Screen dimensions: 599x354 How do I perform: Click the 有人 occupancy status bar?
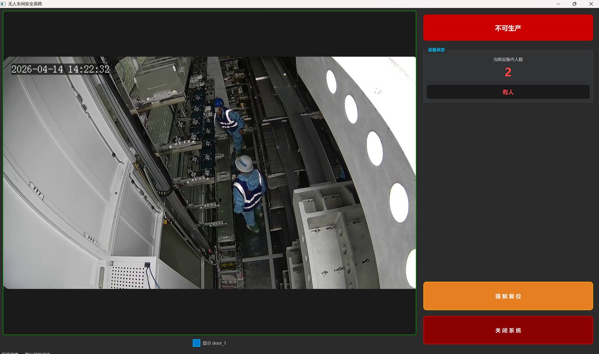click(508, 92)
